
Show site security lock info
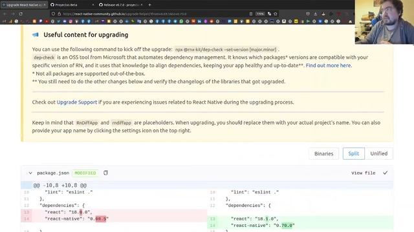pyautogui.click(x=59, y=14)
